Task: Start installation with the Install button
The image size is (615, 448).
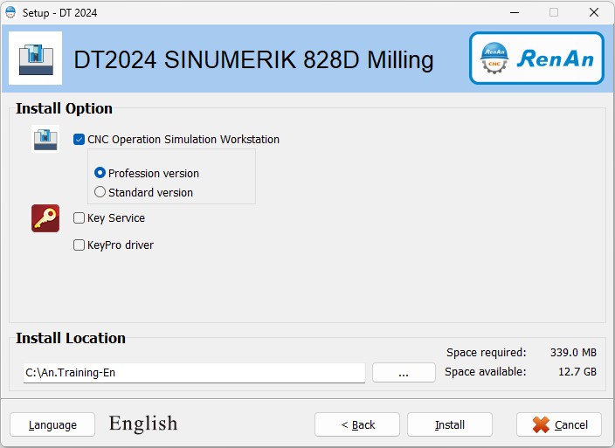Action: tap(450, 424)
